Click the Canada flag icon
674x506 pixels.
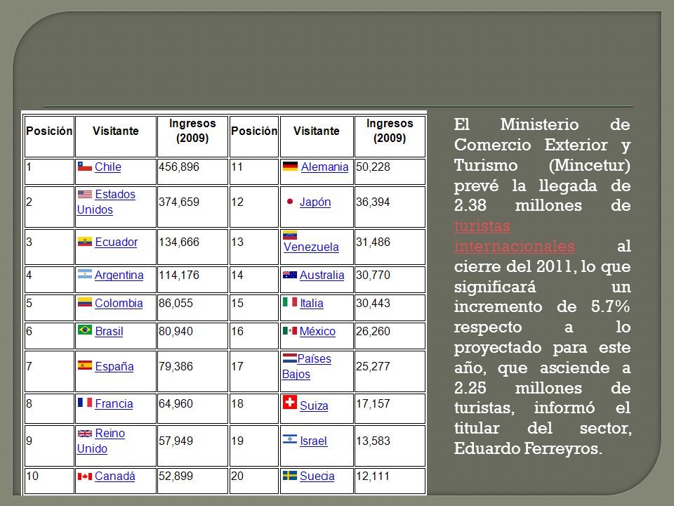tap(85, 476)
